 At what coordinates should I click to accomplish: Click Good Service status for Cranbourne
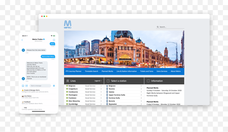click(90, 92)
